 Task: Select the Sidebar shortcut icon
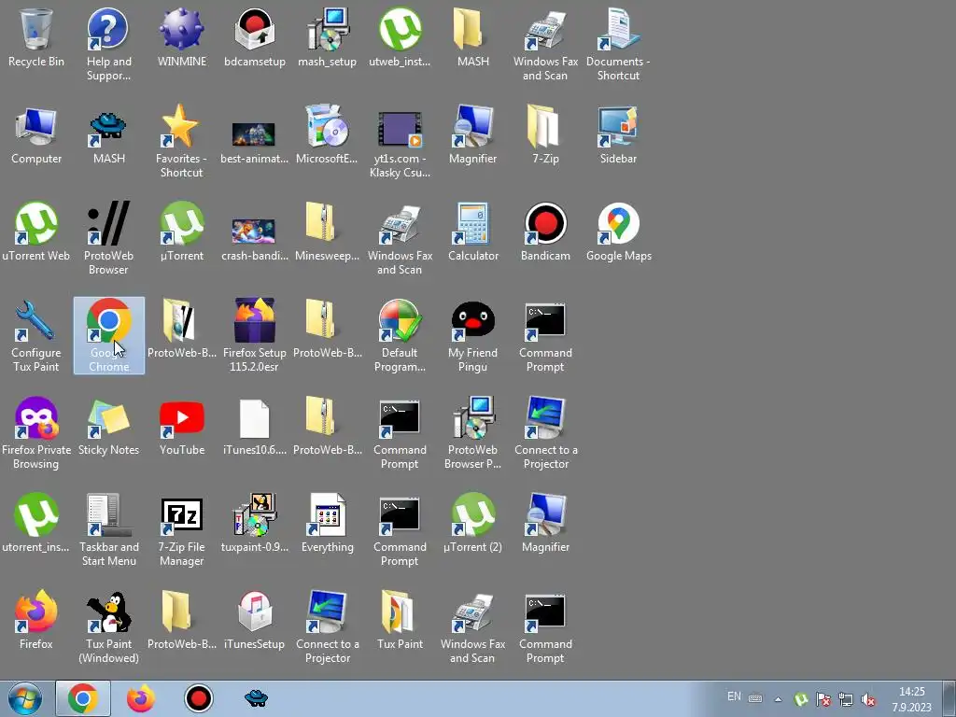(618, 134)
